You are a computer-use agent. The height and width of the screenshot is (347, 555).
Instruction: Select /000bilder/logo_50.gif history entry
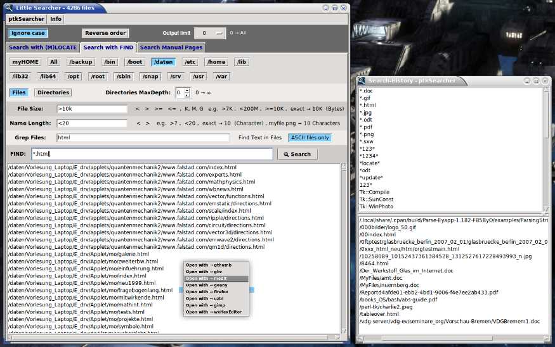(x=388, y=227)
